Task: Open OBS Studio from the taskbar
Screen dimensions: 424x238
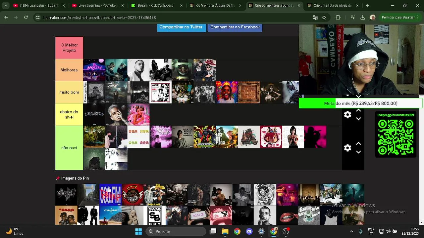Action: pos(286,231)
